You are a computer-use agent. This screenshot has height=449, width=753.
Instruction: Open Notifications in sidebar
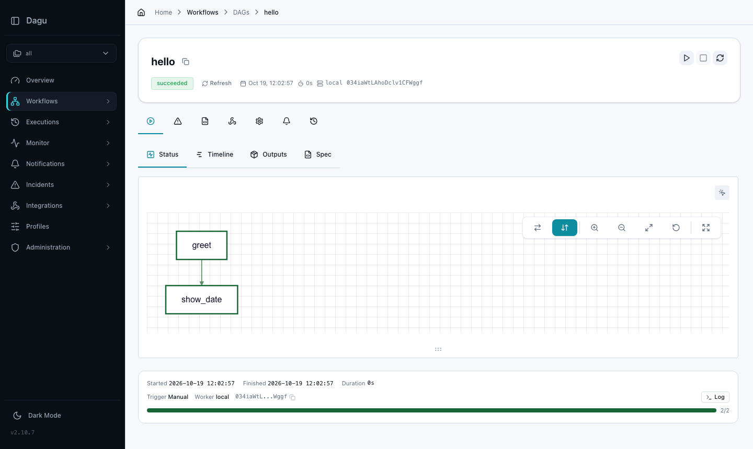point(61,164)
